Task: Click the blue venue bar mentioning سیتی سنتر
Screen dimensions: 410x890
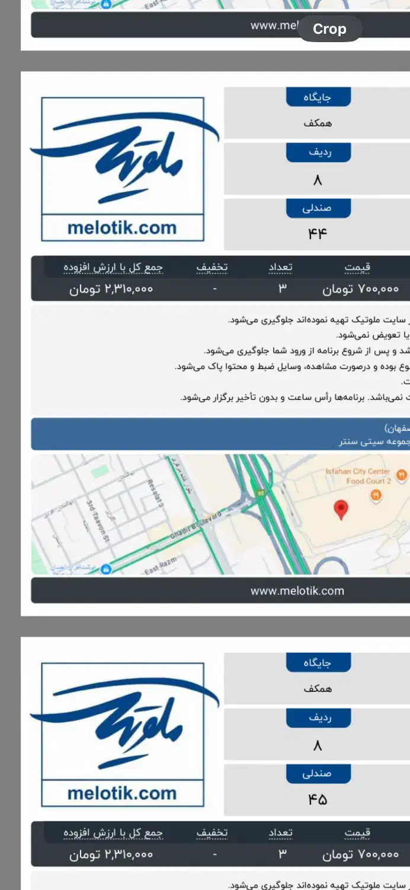Action: pos(220,434)
